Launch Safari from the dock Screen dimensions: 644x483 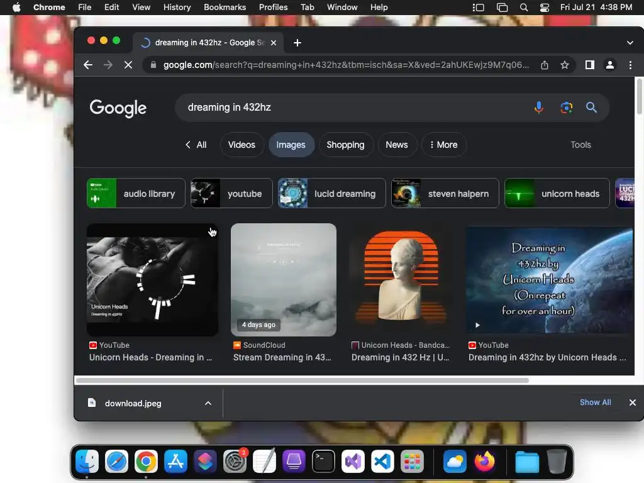click(x=116, y=462)
